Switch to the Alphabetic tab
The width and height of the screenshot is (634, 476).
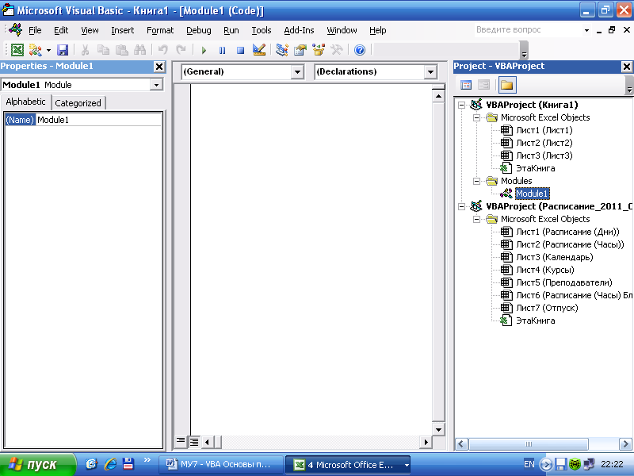tap(25, 102)
